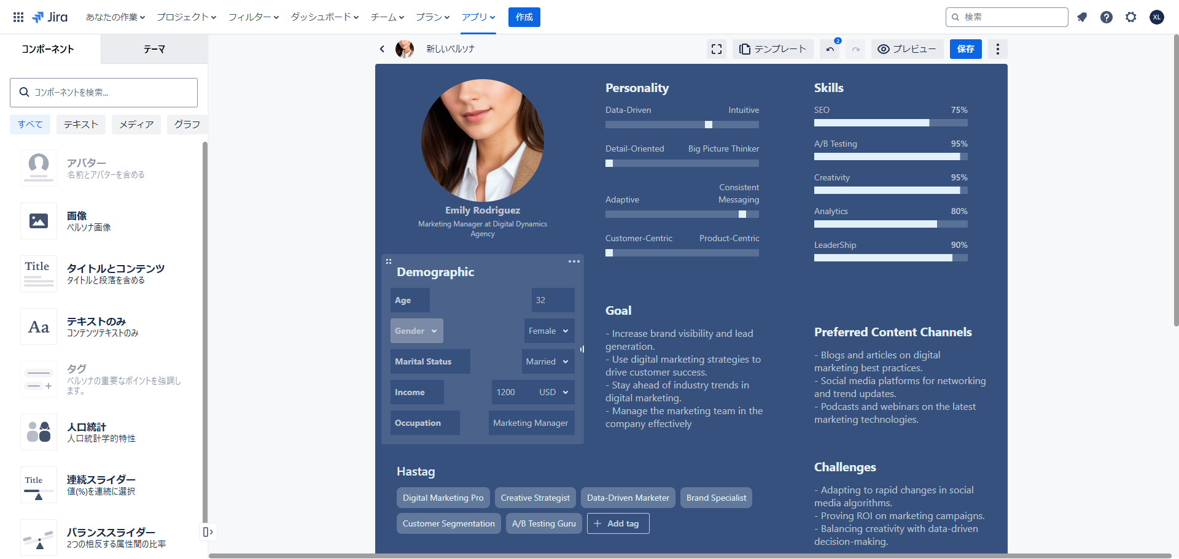Open Demographic block options ellipsis
1179x559 pixels.
[x=574, y=261]
